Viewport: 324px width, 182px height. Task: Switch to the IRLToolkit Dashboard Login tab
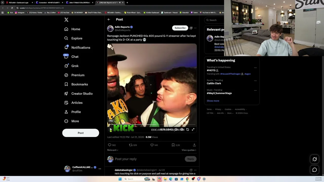pos(20,3)
